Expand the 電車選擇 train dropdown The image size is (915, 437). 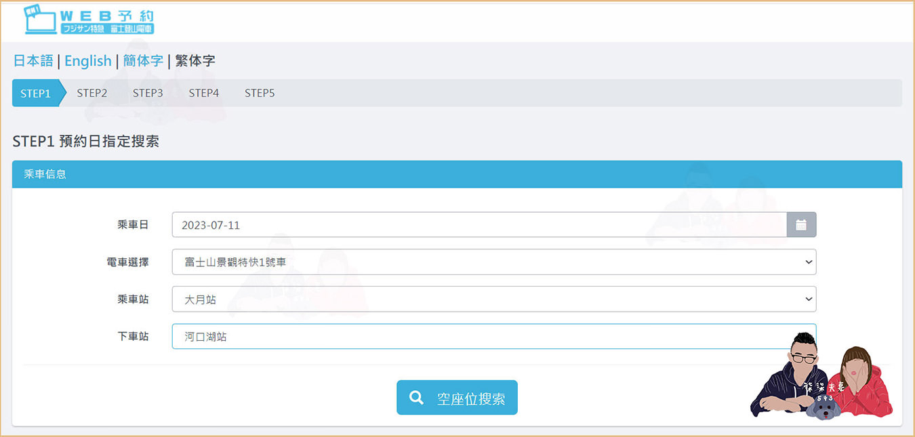pyautogui.click(x=493, y=262)
